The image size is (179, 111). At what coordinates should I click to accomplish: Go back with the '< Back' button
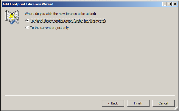coord(113,103)
